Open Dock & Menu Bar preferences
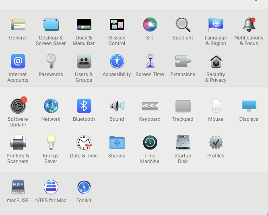 [x=84, y=25]
